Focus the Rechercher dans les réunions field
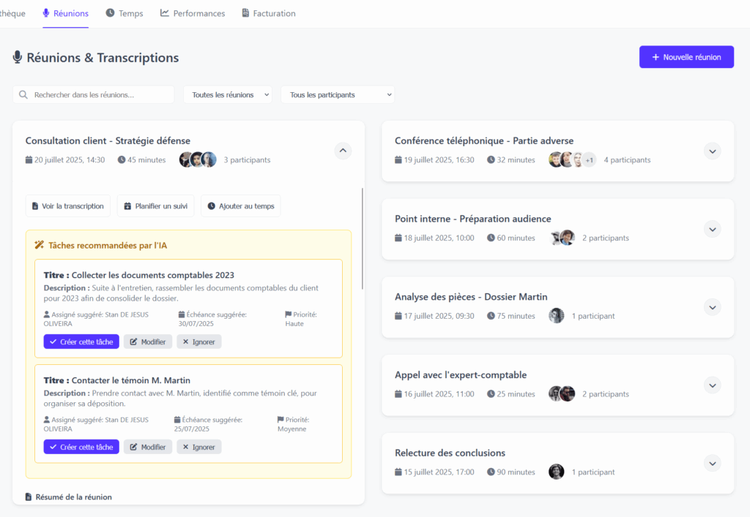 [x=93, y=94]
